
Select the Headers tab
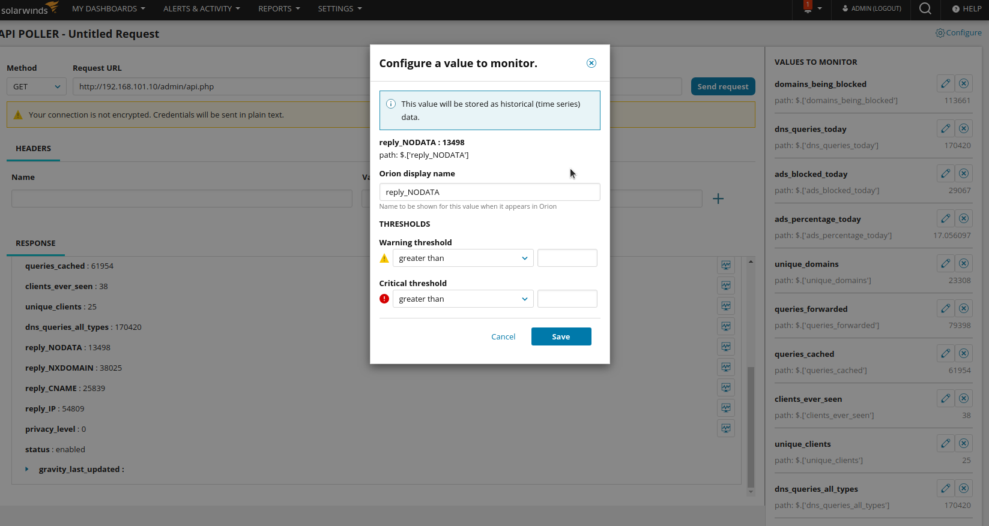[x=33, y=149]
